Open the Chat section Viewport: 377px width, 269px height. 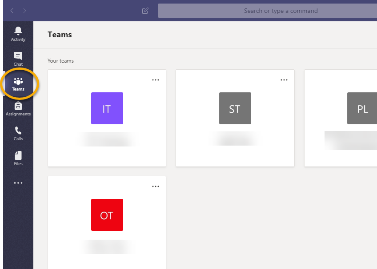18,58
